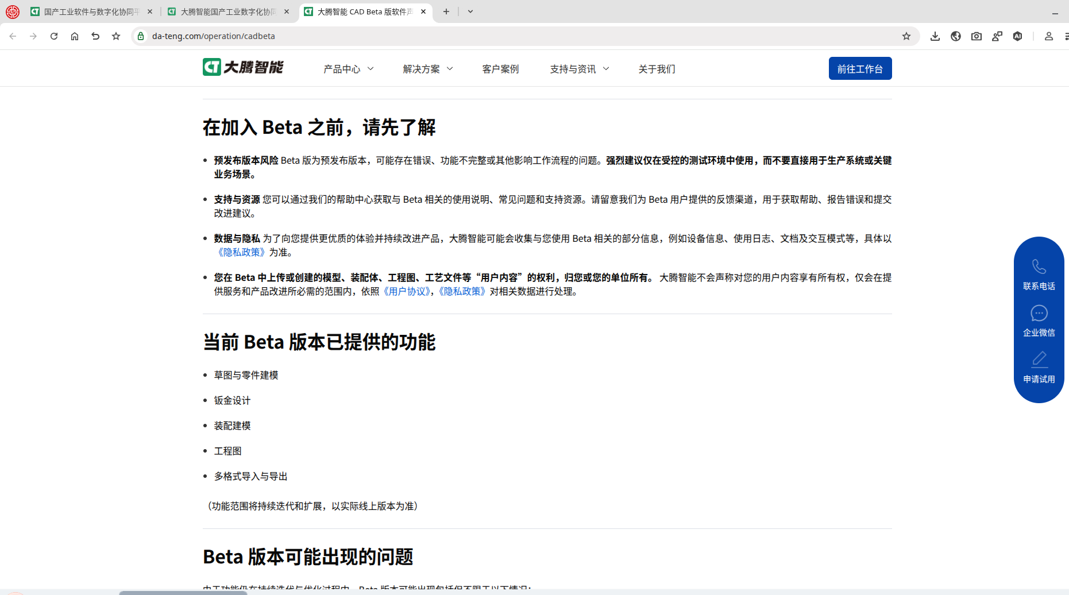Click the 多格式导入与导出 list item
The image size is (1069, 595).
(x=250, y=477)
